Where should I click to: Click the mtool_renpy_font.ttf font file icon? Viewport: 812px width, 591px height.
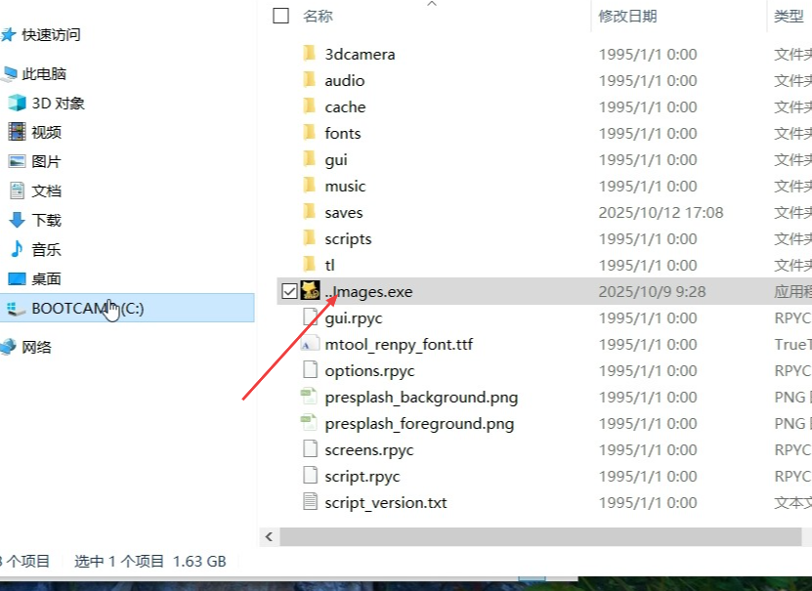click(311, 344)
